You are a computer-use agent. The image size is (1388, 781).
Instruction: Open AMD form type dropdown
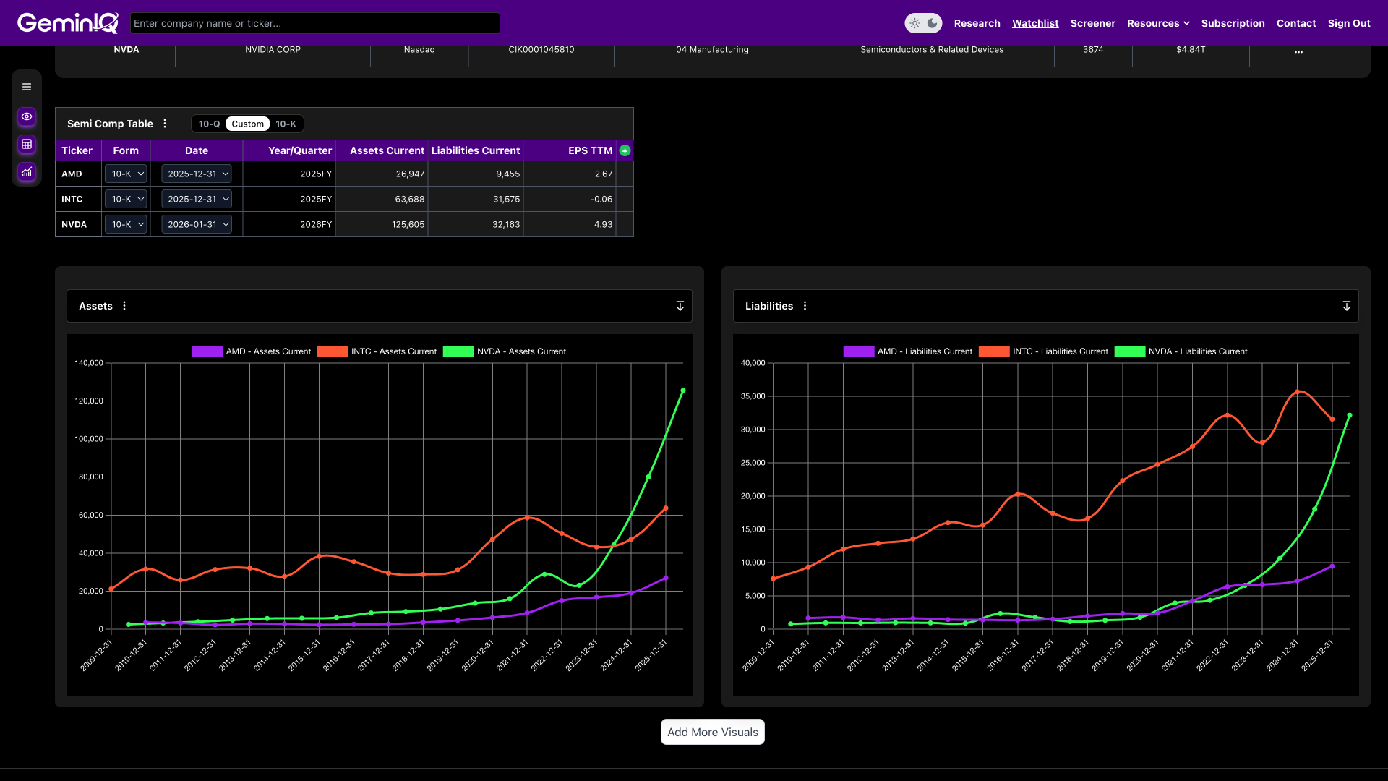tap(126, 174)
